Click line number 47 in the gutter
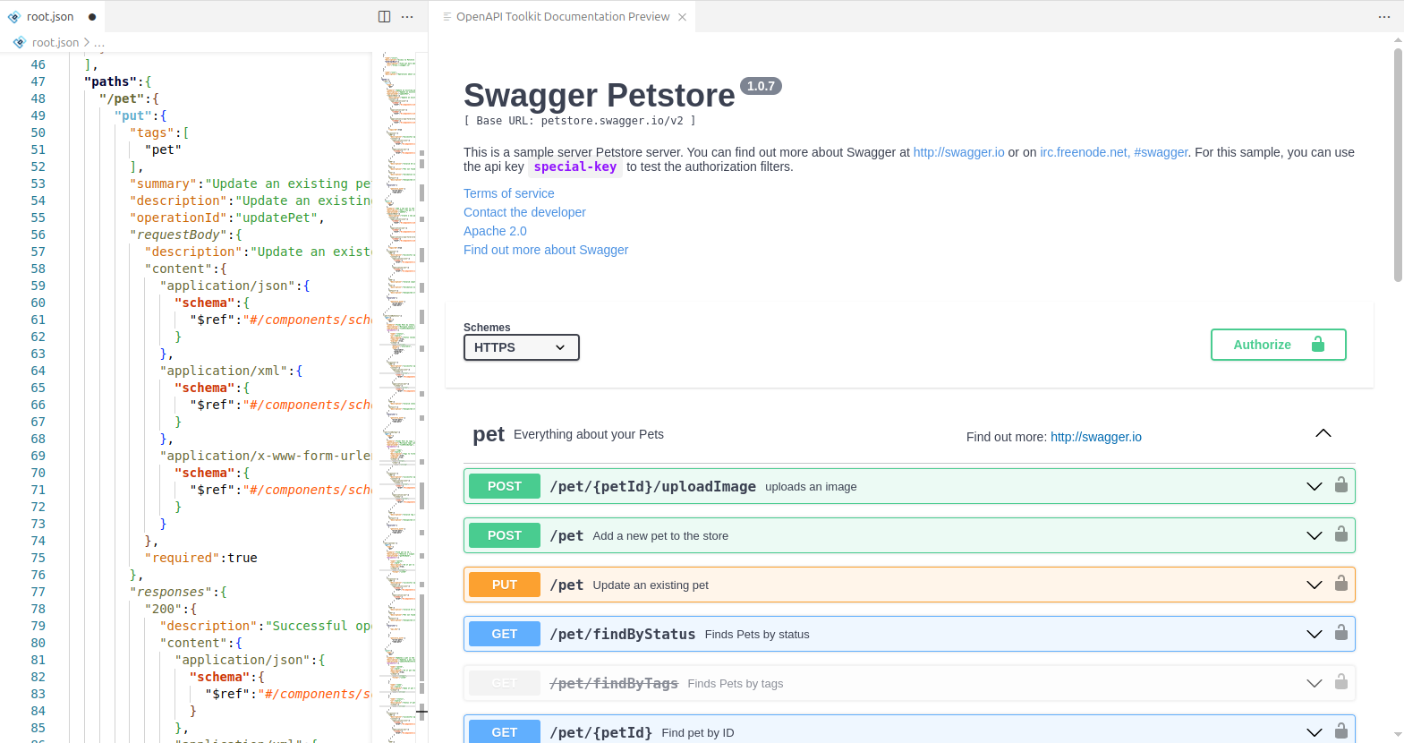The height and width of the screenshot is (743, 1404). (x=38, y=81)
